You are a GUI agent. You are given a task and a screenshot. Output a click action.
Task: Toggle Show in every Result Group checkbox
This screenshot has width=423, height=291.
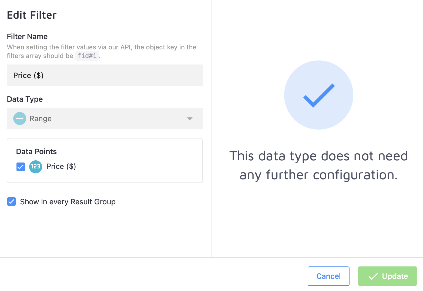click(x=11, y=202)
